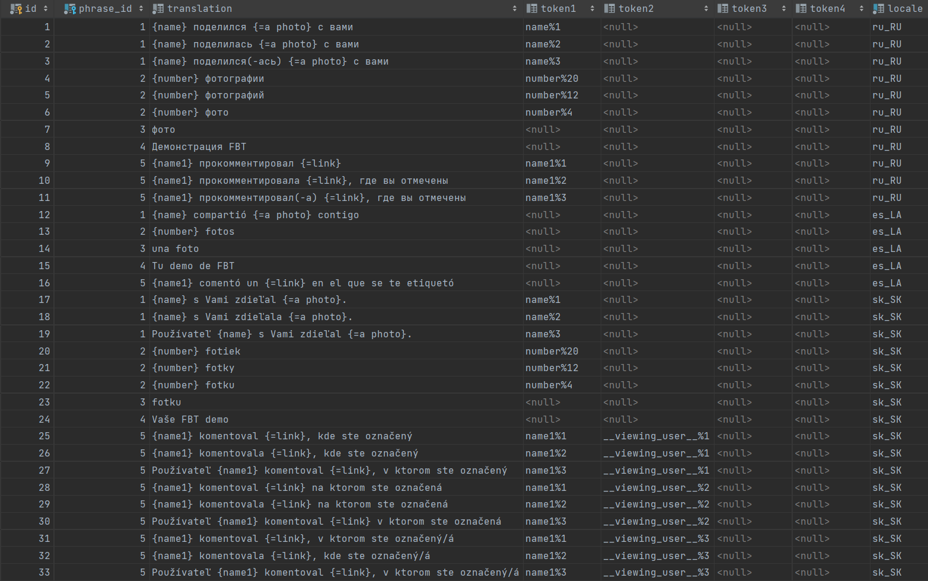Select cell '{name} поделилась {=a photo} с вами'
Screen dimensions: 928x581
pyautogui.click(x=336, y=44)
